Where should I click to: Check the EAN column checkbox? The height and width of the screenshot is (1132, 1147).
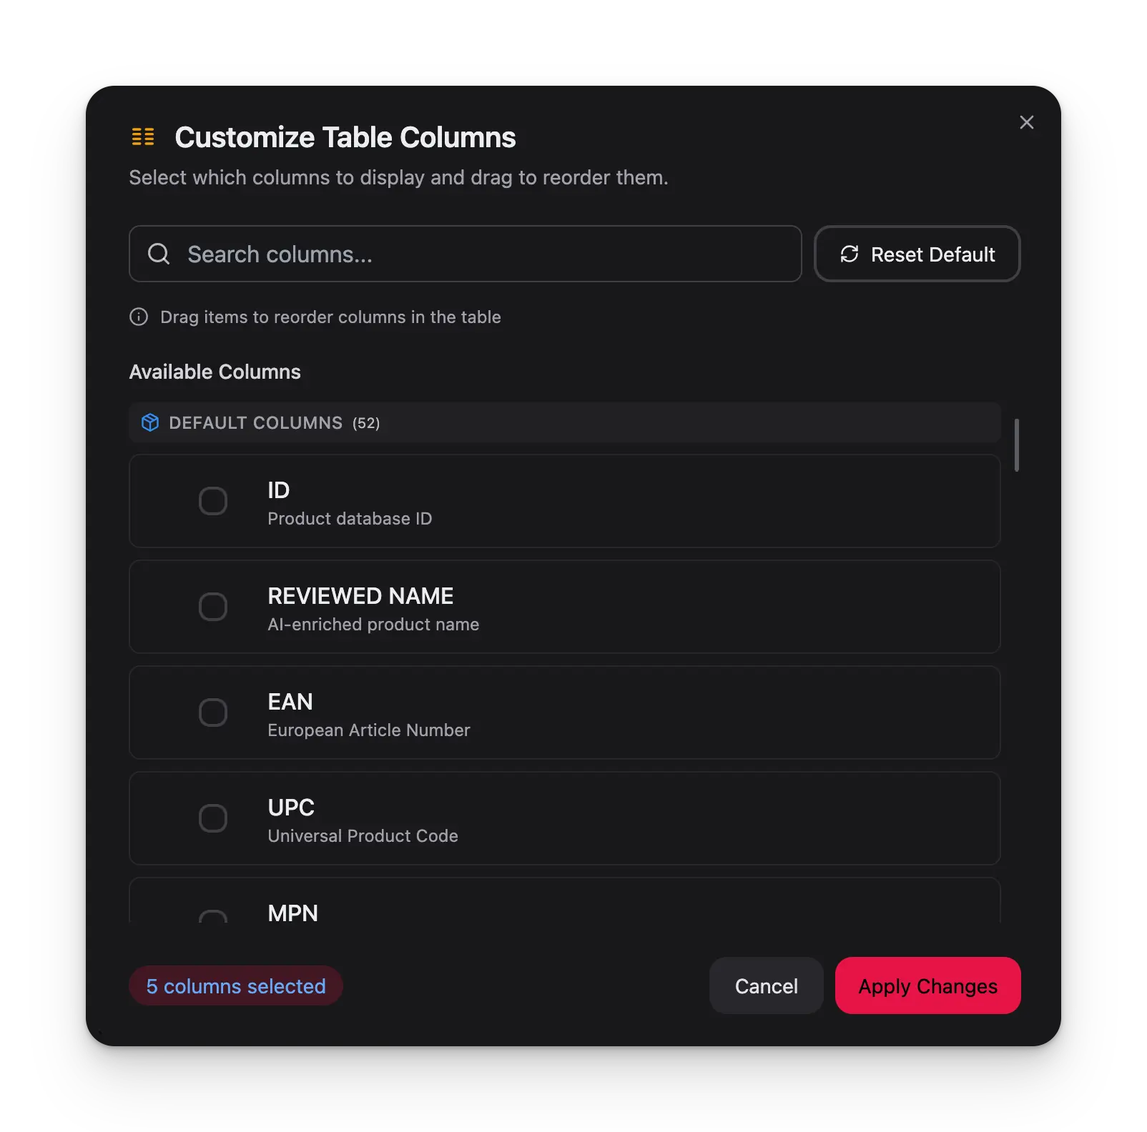tap(213, 713)
